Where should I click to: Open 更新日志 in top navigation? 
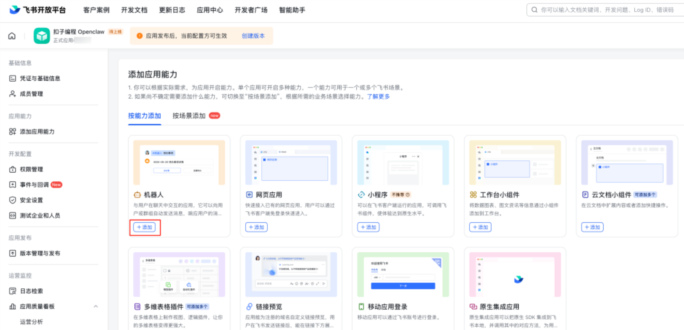[172, 10]
